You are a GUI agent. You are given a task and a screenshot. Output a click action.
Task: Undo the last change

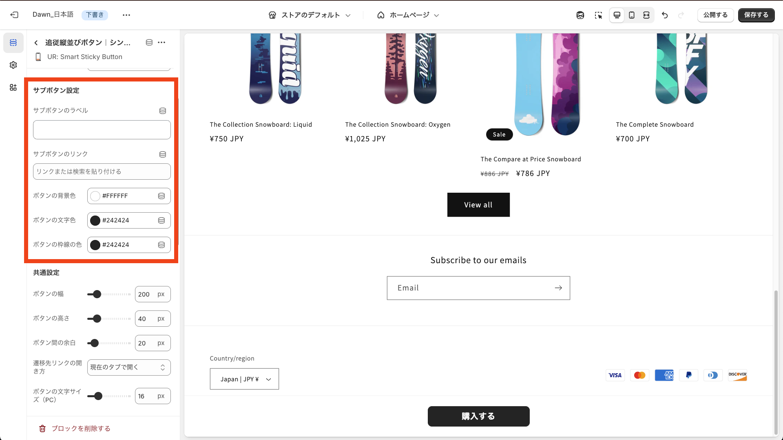[x=665, y=15]
